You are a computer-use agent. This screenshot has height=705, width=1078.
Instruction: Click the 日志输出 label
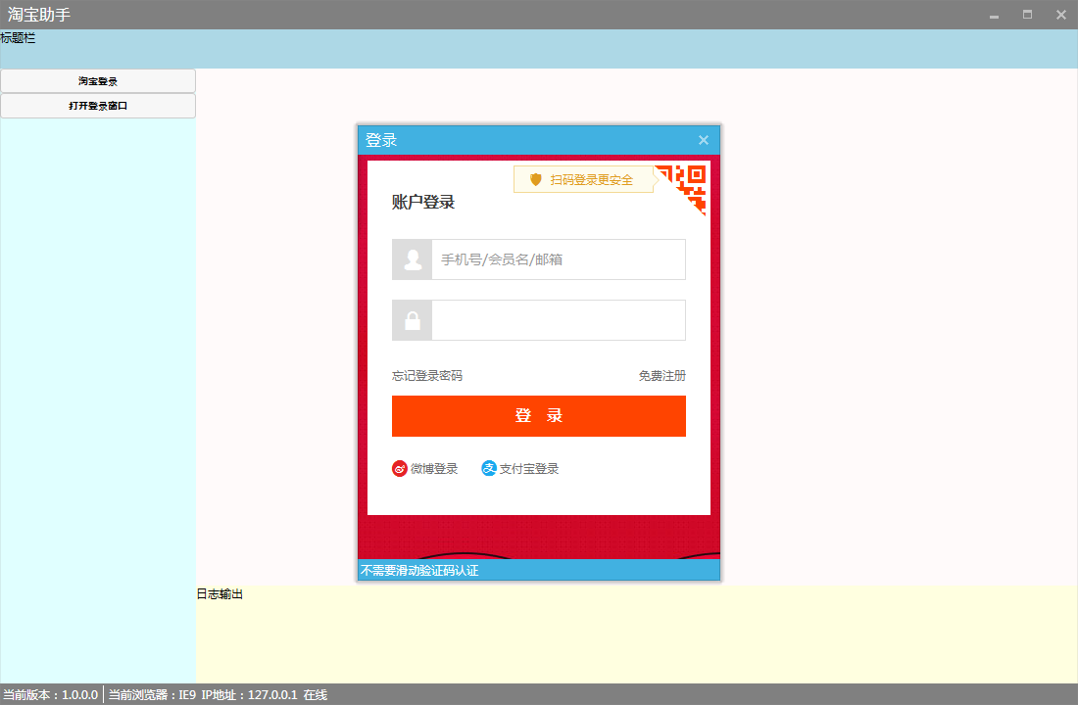220,593
